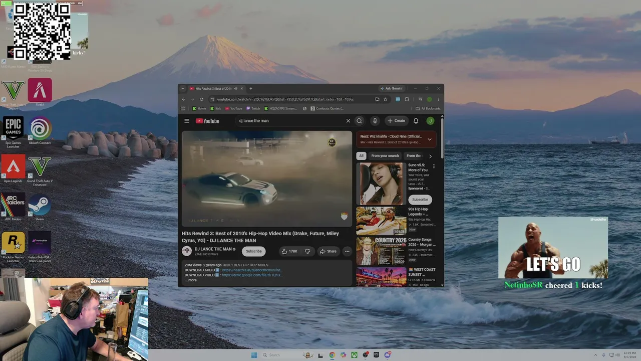Mute the tab using its audio icon
The height and width of the screenshot is (361, 641).
236,89
